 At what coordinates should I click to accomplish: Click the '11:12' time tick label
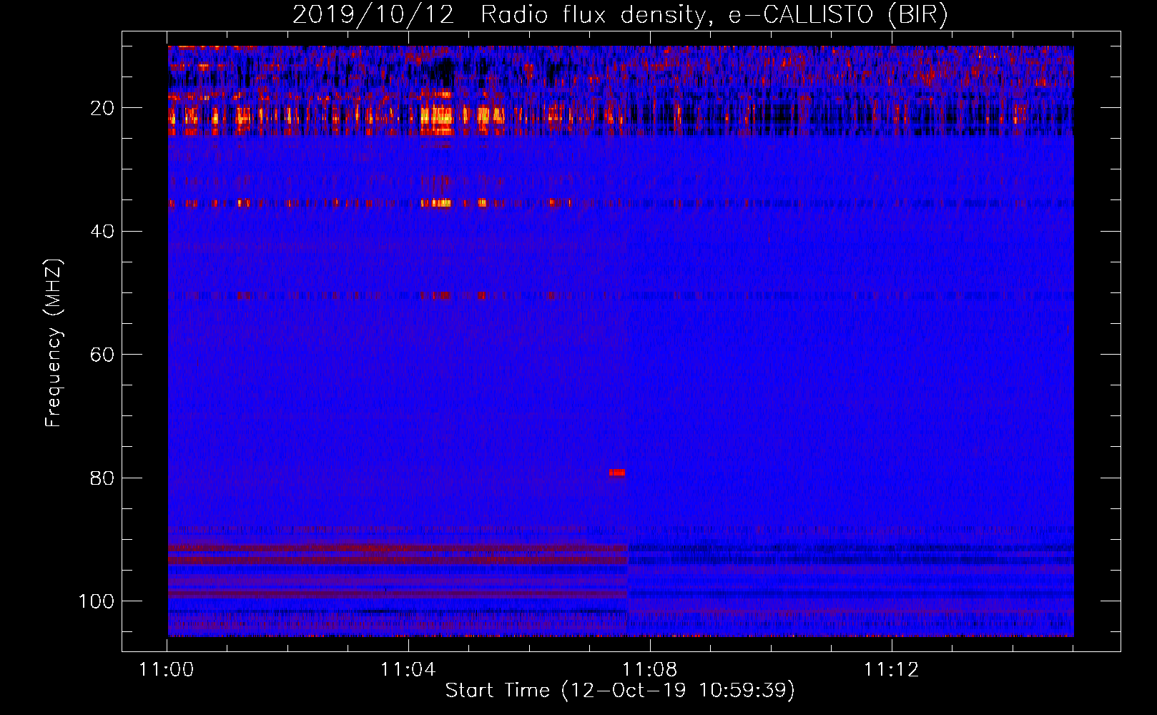tap(891, 670)
